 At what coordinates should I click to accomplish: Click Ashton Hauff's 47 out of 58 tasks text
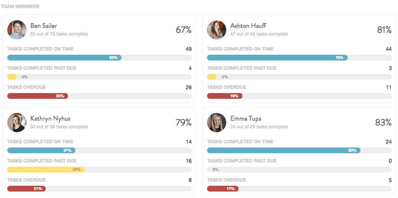(259, 34)
